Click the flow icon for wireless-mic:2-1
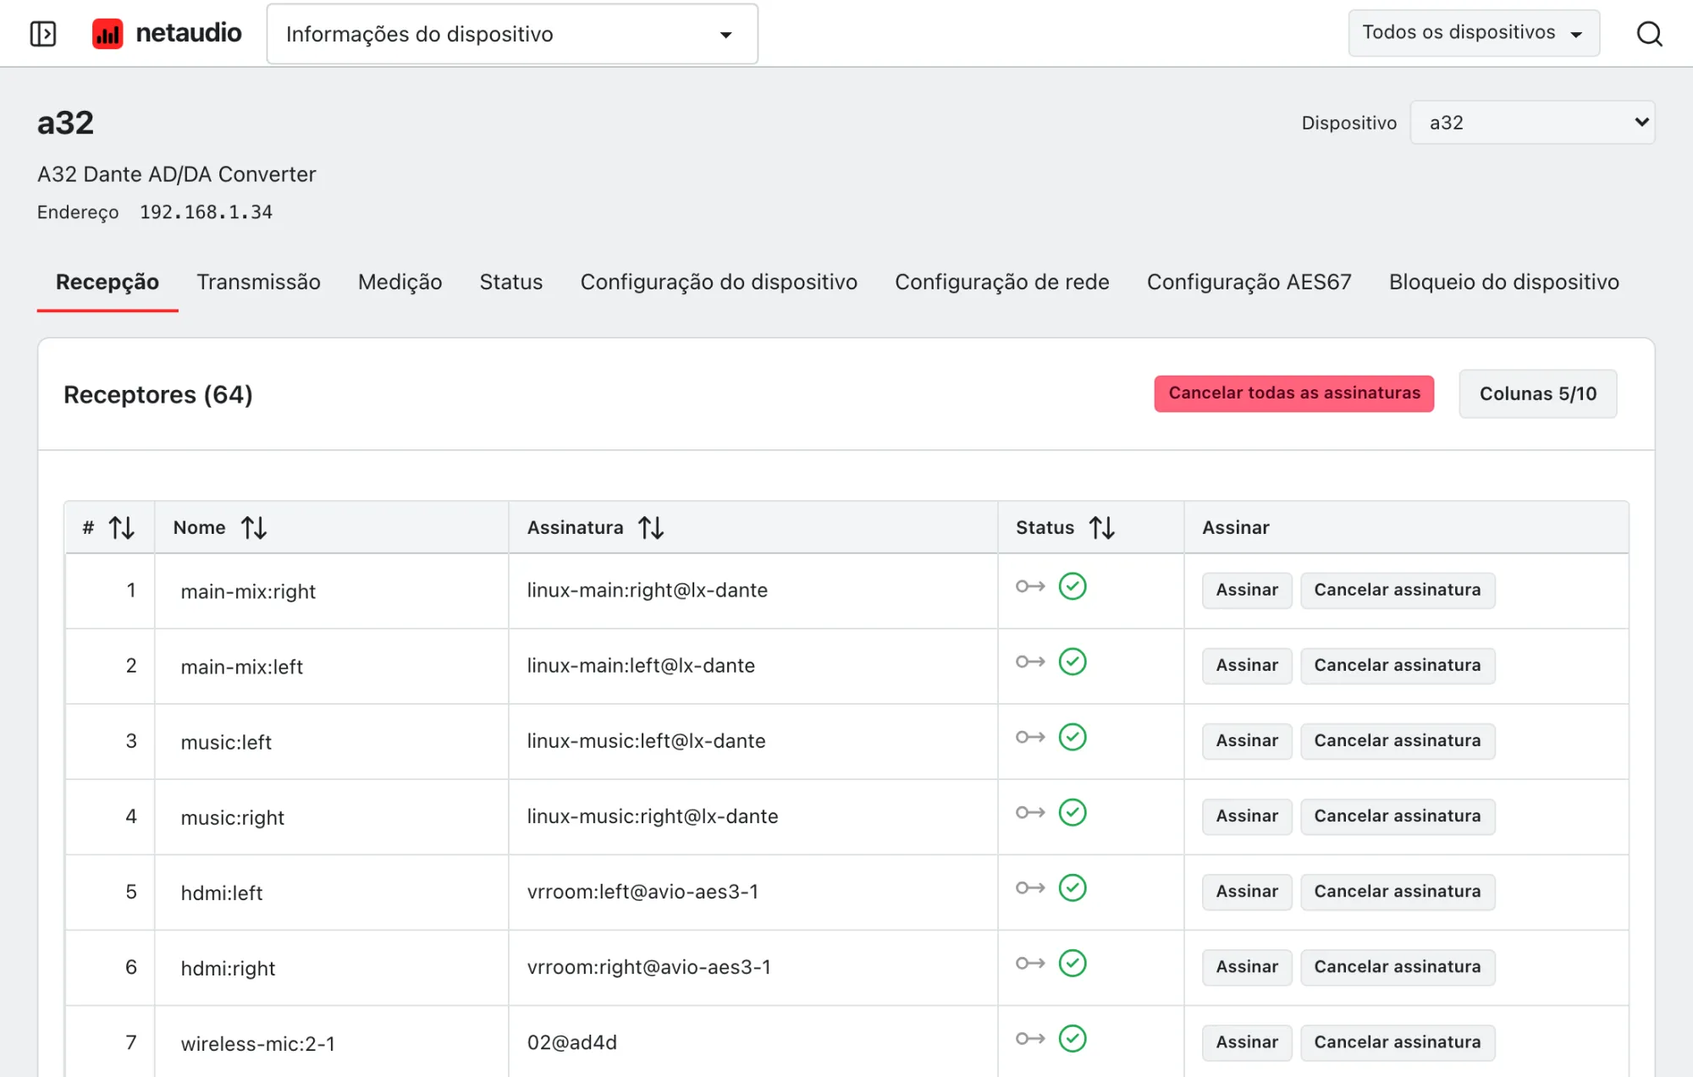Screen dimensions: 1693x1077 pos(1030,1038)
